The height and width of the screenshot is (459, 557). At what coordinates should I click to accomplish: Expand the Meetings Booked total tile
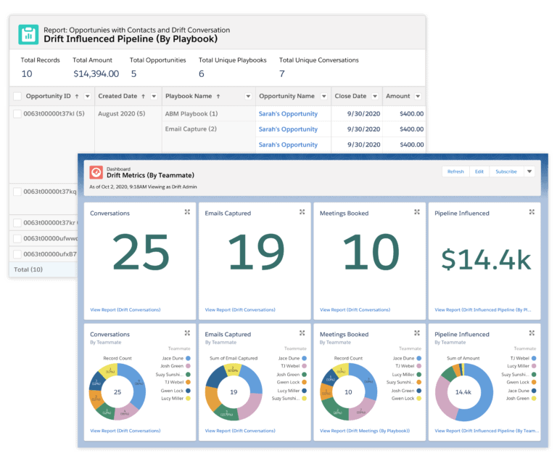(417, 212)
